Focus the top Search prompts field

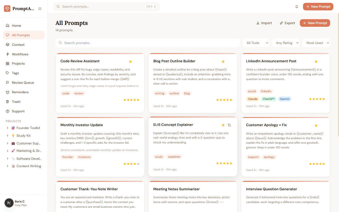pyautogui.click(x=107, y=7)
